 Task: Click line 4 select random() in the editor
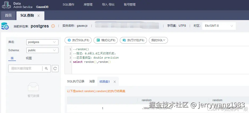[92, 62]
